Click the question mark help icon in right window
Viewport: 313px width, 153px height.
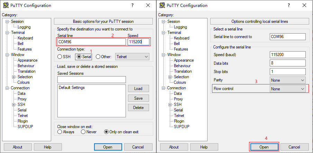coord(289,6)
